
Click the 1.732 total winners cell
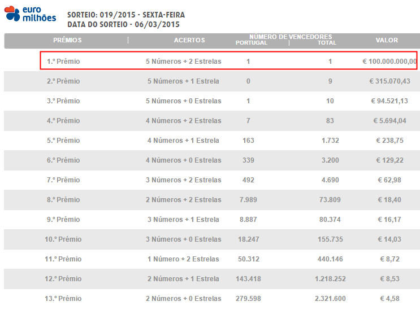tap(330, 141)
